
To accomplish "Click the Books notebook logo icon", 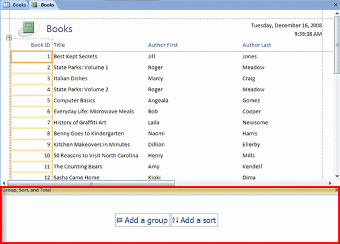I will point(30,29).
